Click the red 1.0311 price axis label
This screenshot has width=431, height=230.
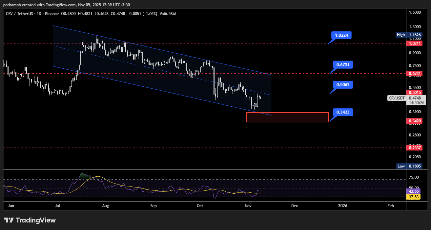(x=413, y=43)
